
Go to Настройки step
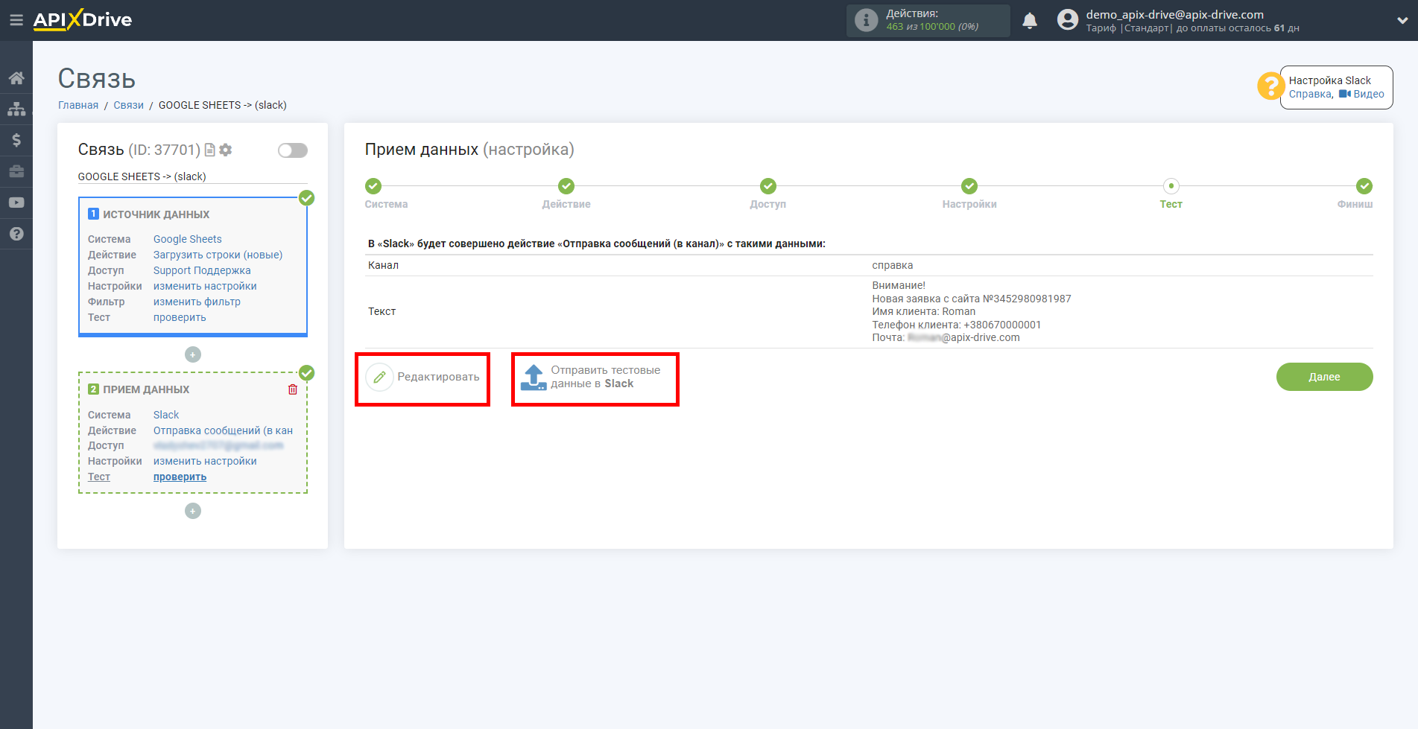(x=969, y=186)
